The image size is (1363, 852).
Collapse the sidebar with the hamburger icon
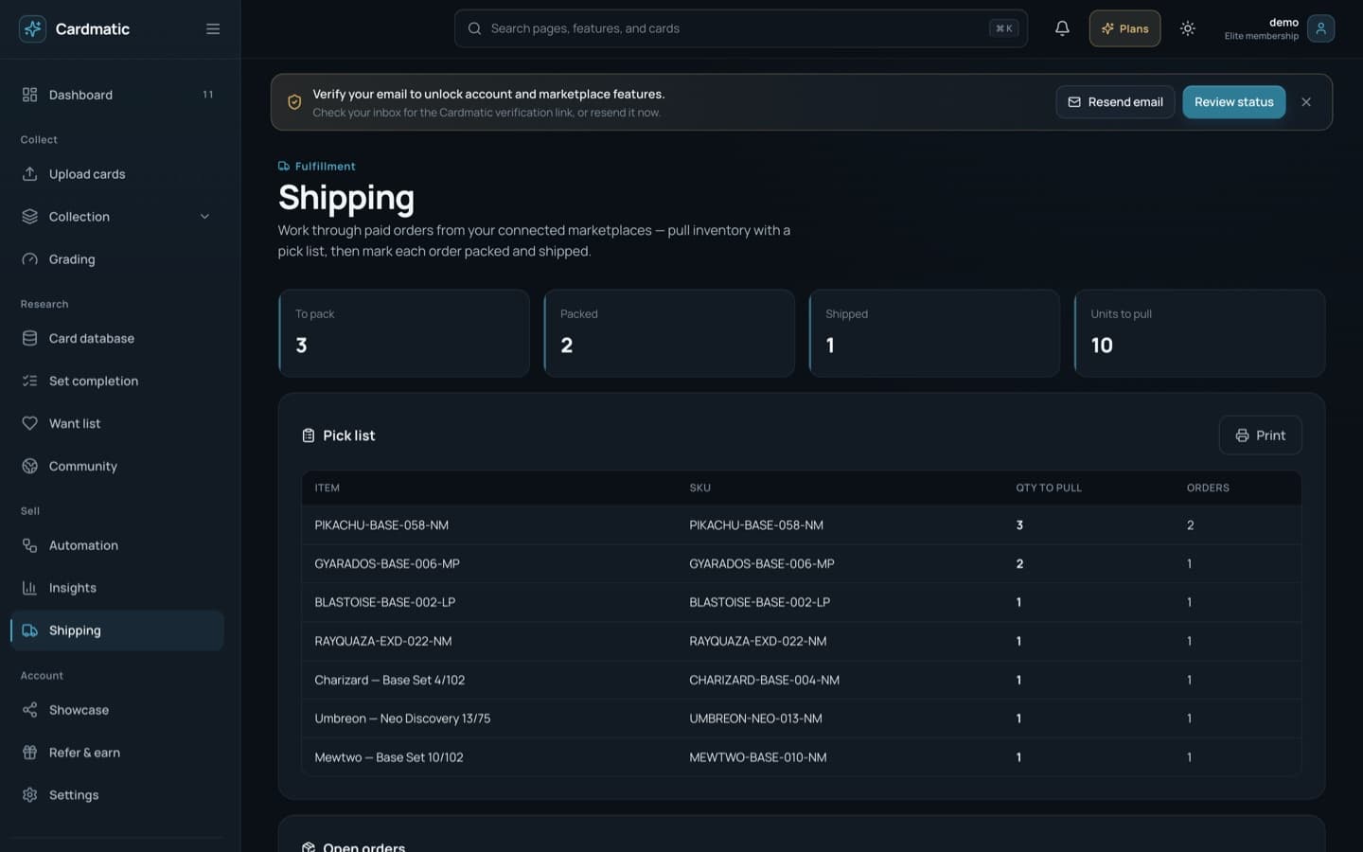point(213,28)
